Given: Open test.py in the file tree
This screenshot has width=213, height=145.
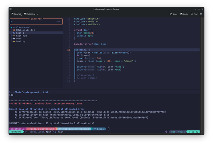Looking at the screenshot, I should [21, 41].
